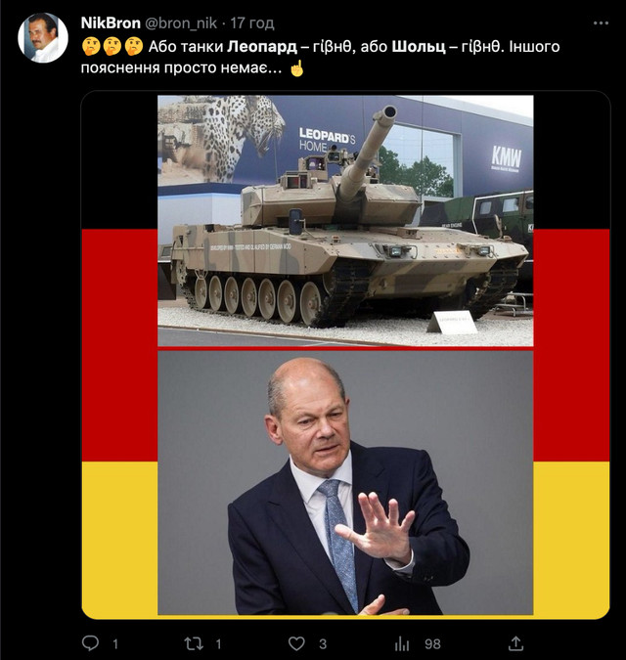
Task: Click the 98 views counter
Action: click(432, 643)
